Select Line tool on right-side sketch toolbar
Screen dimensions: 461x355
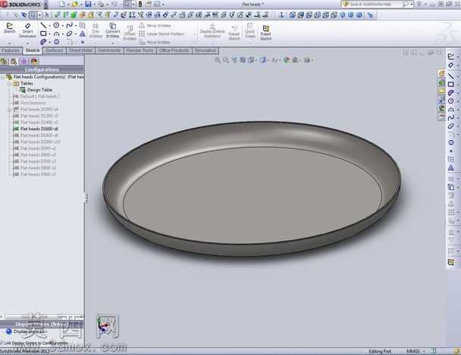tap(450, 76)
